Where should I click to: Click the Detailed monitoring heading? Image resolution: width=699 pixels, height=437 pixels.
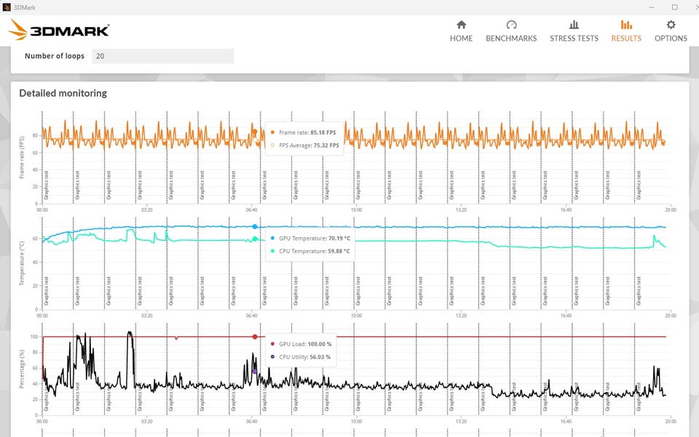pyautogui.click(x=63, y=93)
